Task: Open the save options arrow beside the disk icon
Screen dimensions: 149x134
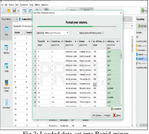Action: tap(18, 11)
